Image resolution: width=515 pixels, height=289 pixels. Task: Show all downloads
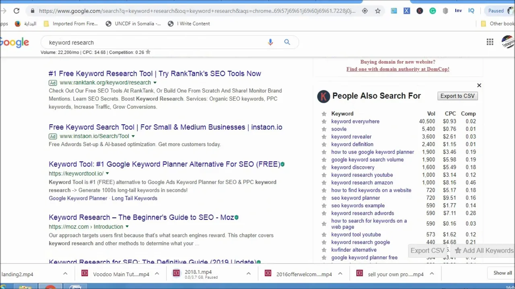(503, 273)
